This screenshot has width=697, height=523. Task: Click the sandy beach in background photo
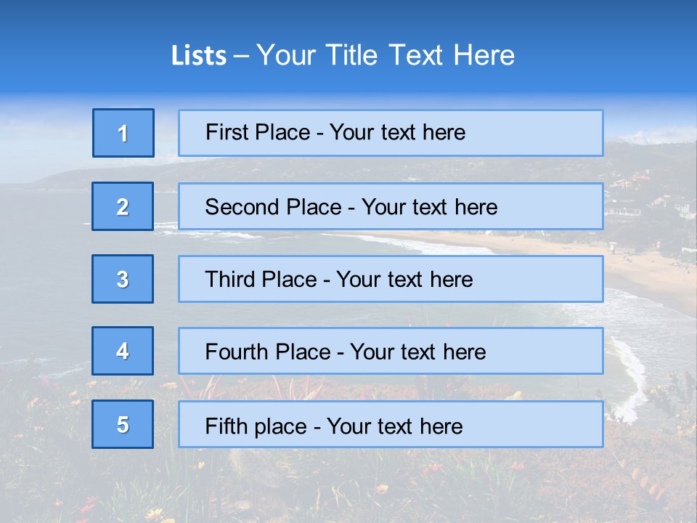tap(646, 270)
